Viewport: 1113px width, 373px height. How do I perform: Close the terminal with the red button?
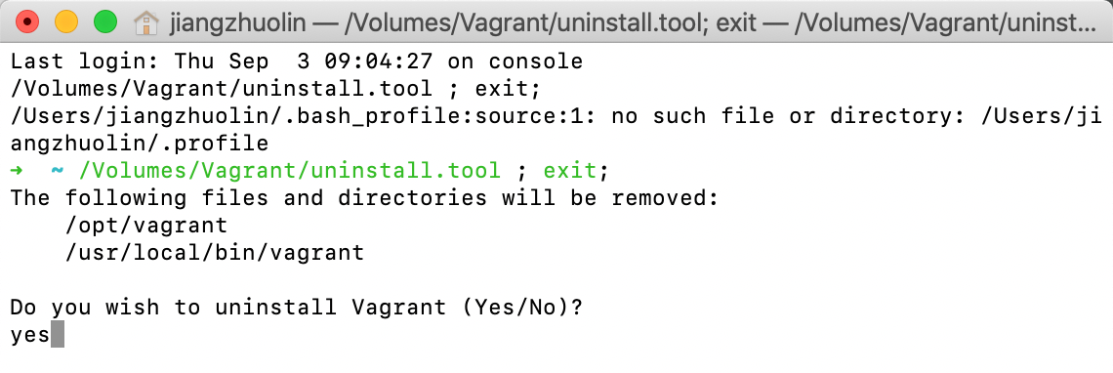pos(27,22)
